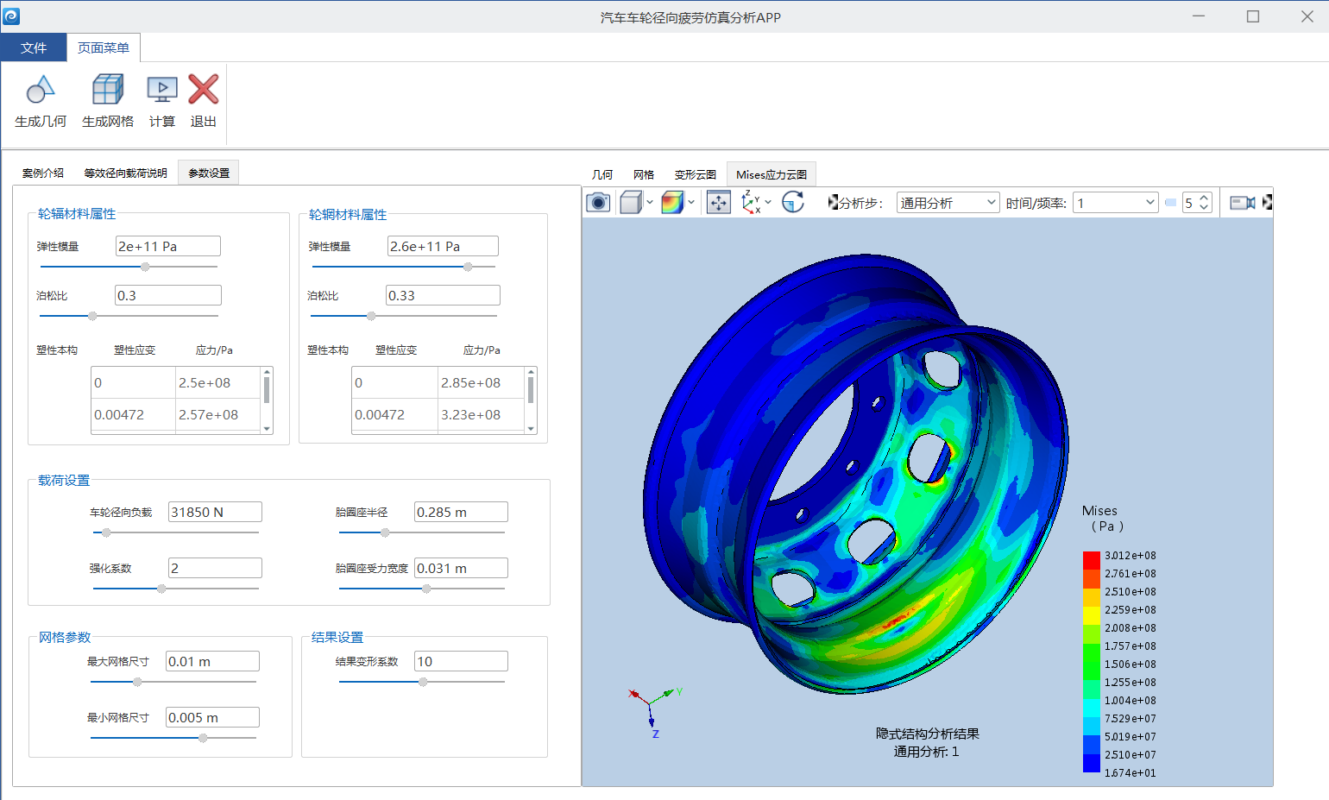Click the 轮辋 弹性模量 slider handle

point(468,267)
